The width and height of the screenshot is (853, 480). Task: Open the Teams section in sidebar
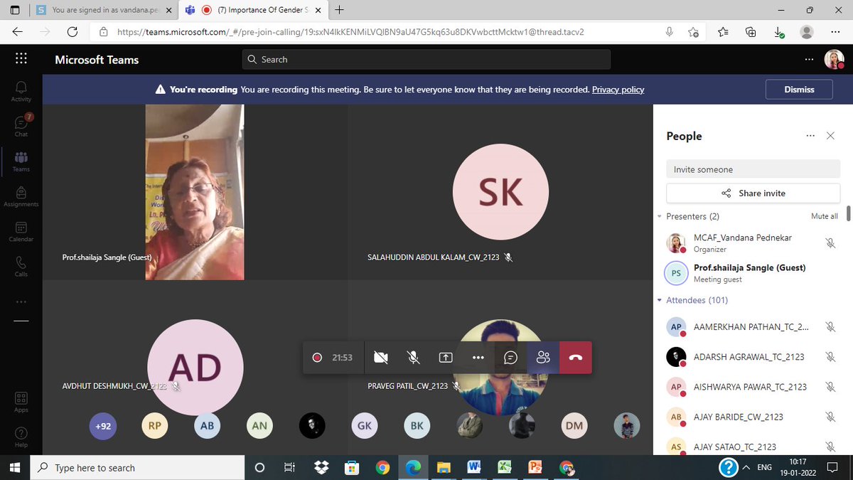21,161
